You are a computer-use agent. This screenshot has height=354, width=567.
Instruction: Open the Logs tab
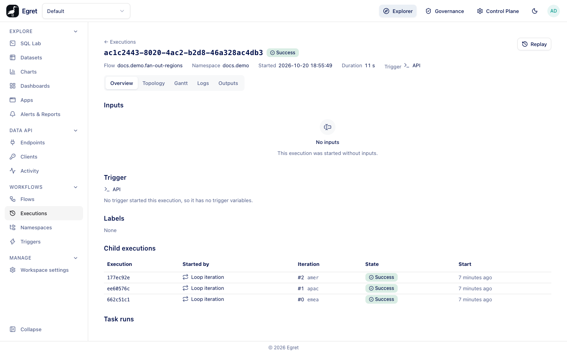click(x=203, y=83)
